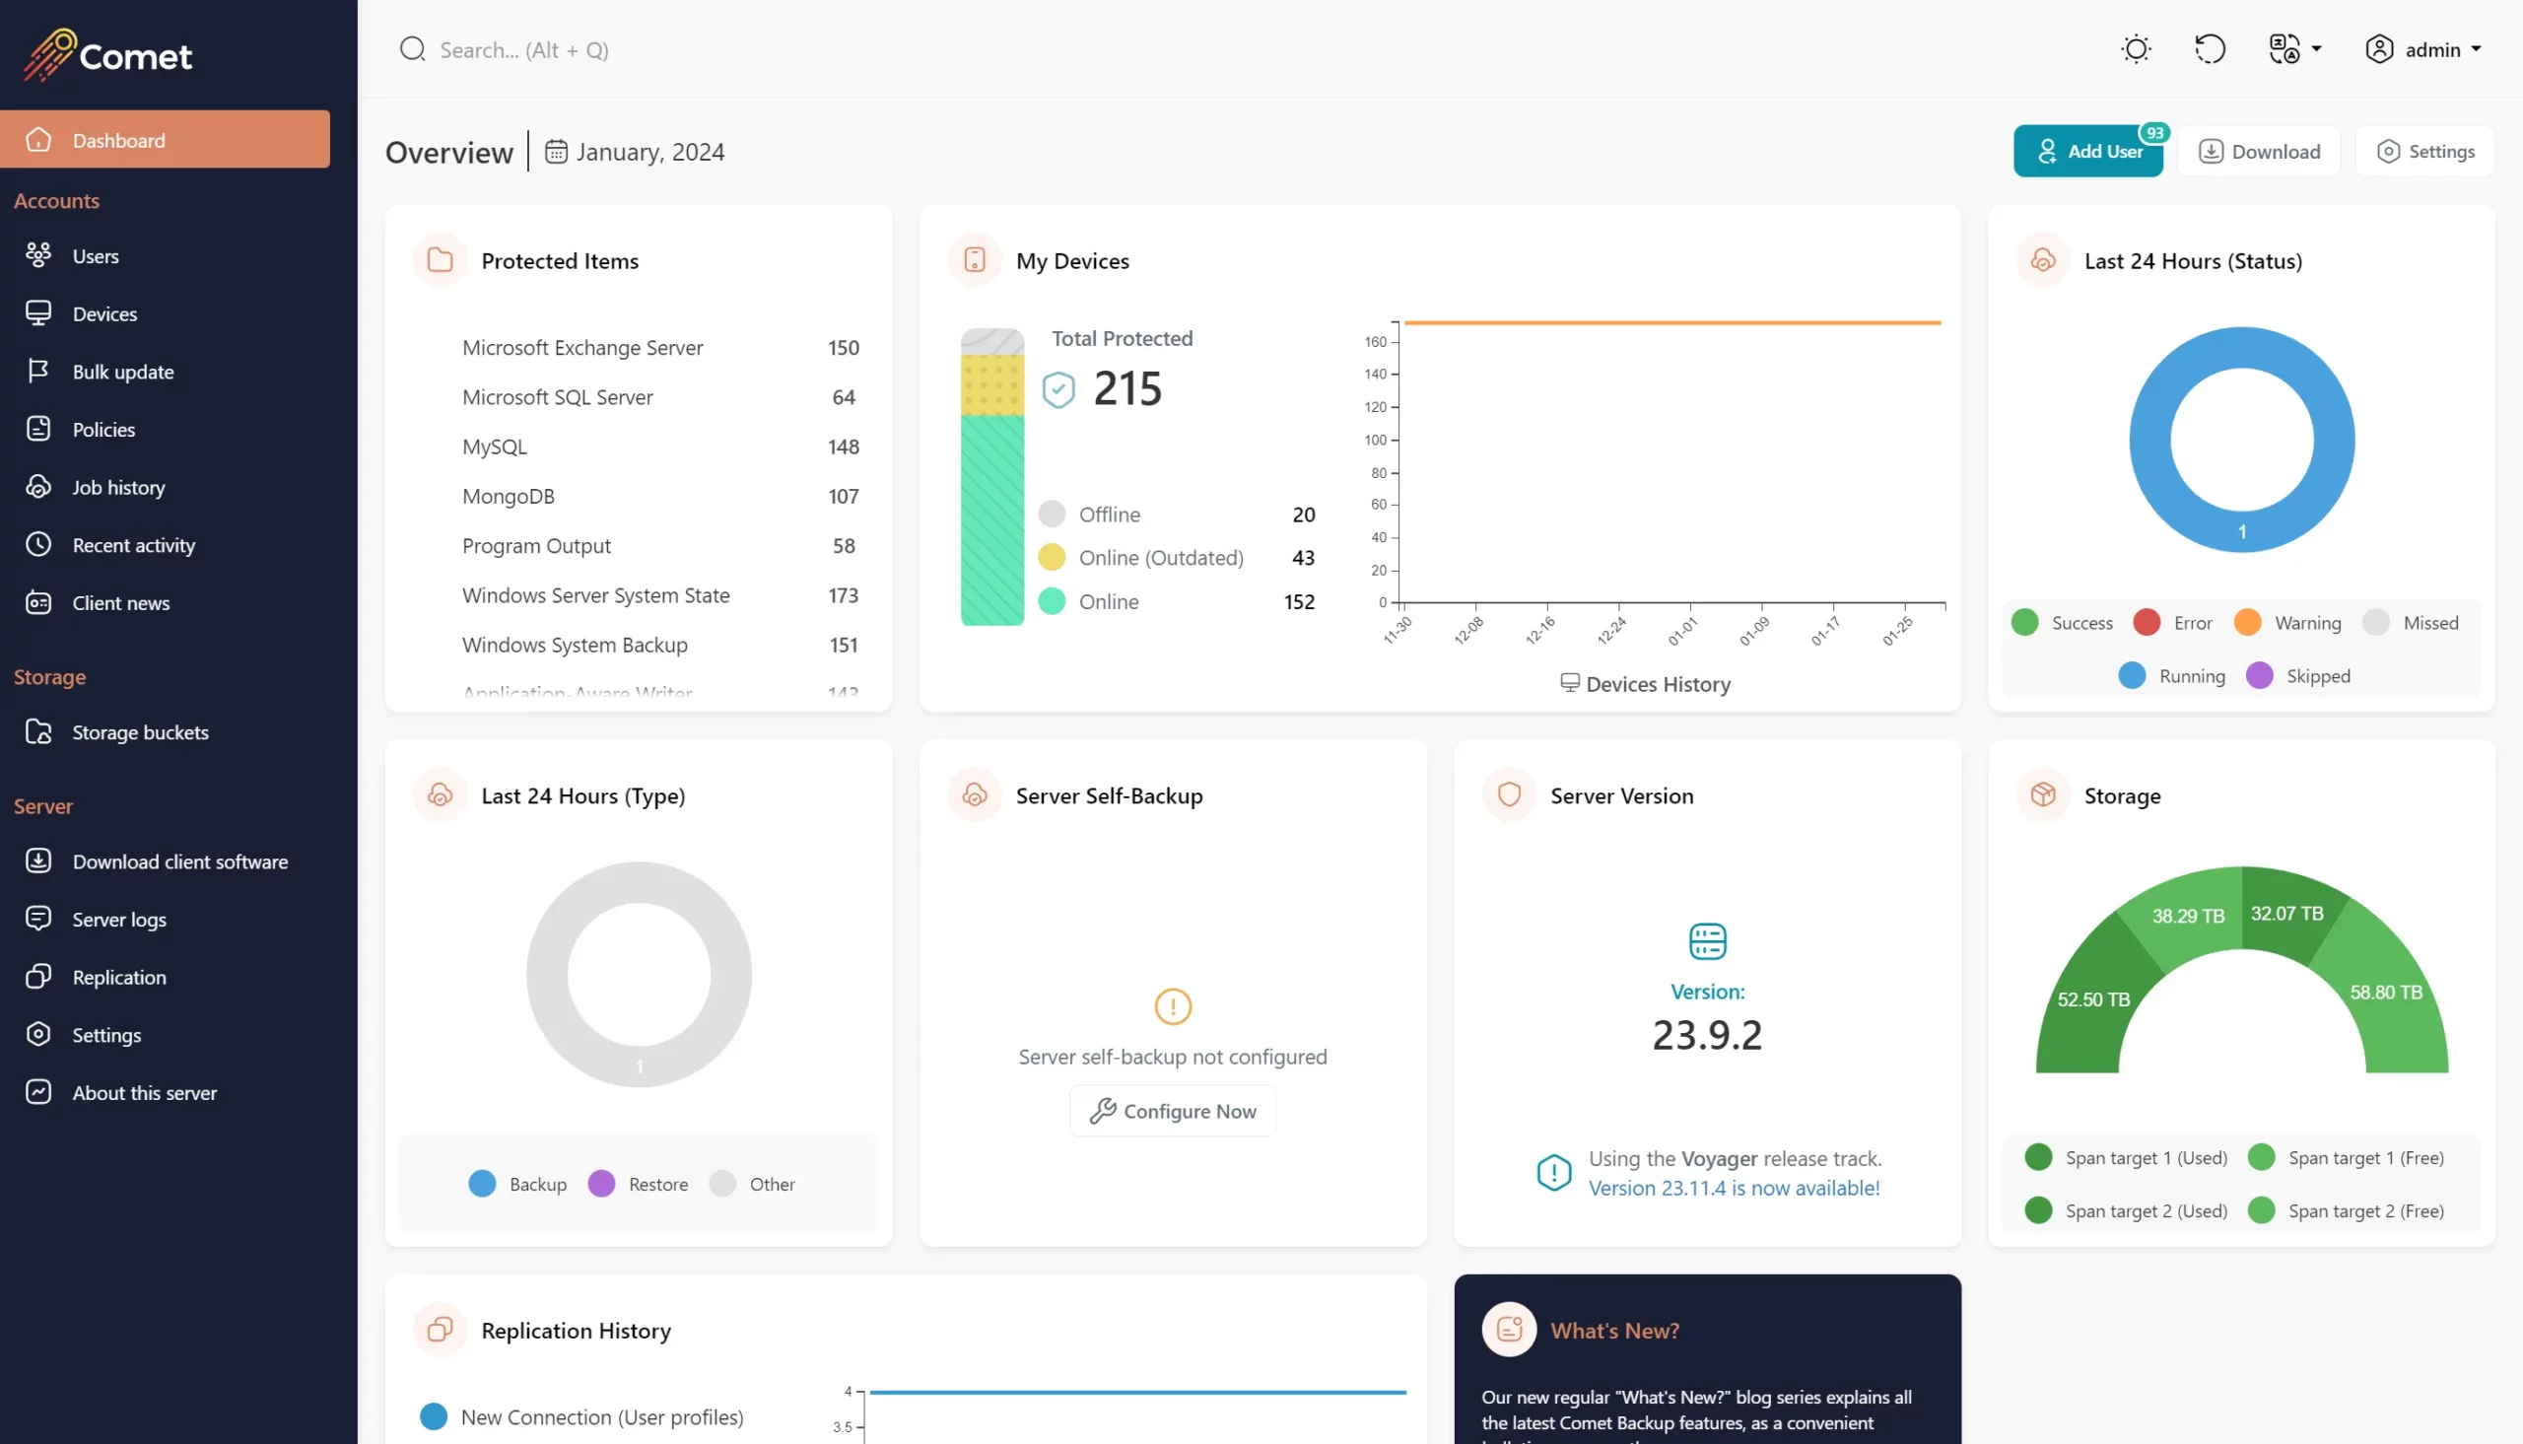Focus the Search input field
Image resolution: width=2523 pixels, height=1444 pixels.
pos(523,49)
